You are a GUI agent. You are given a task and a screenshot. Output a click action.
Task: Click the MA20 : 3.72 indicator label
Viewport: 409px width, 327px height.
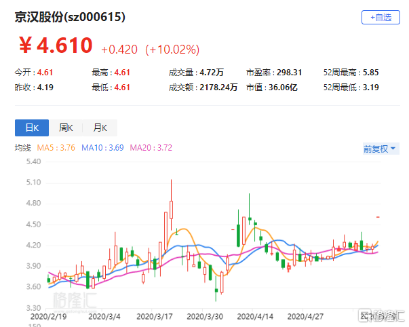click(x=151, y=148)
